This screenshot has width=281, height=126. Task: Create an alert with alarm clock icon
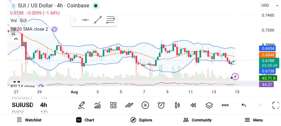click(x=161, y=105)
